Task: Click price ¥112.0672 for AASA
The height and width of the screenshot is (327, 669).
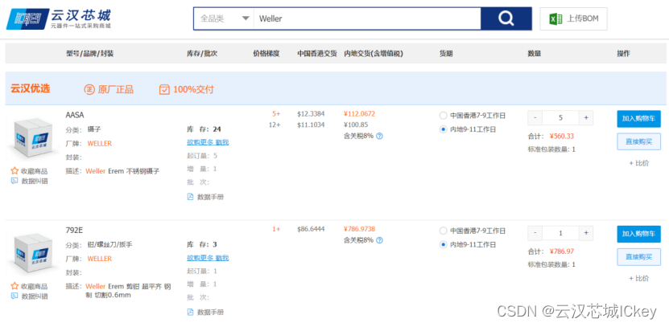Action: pos(359,113)
